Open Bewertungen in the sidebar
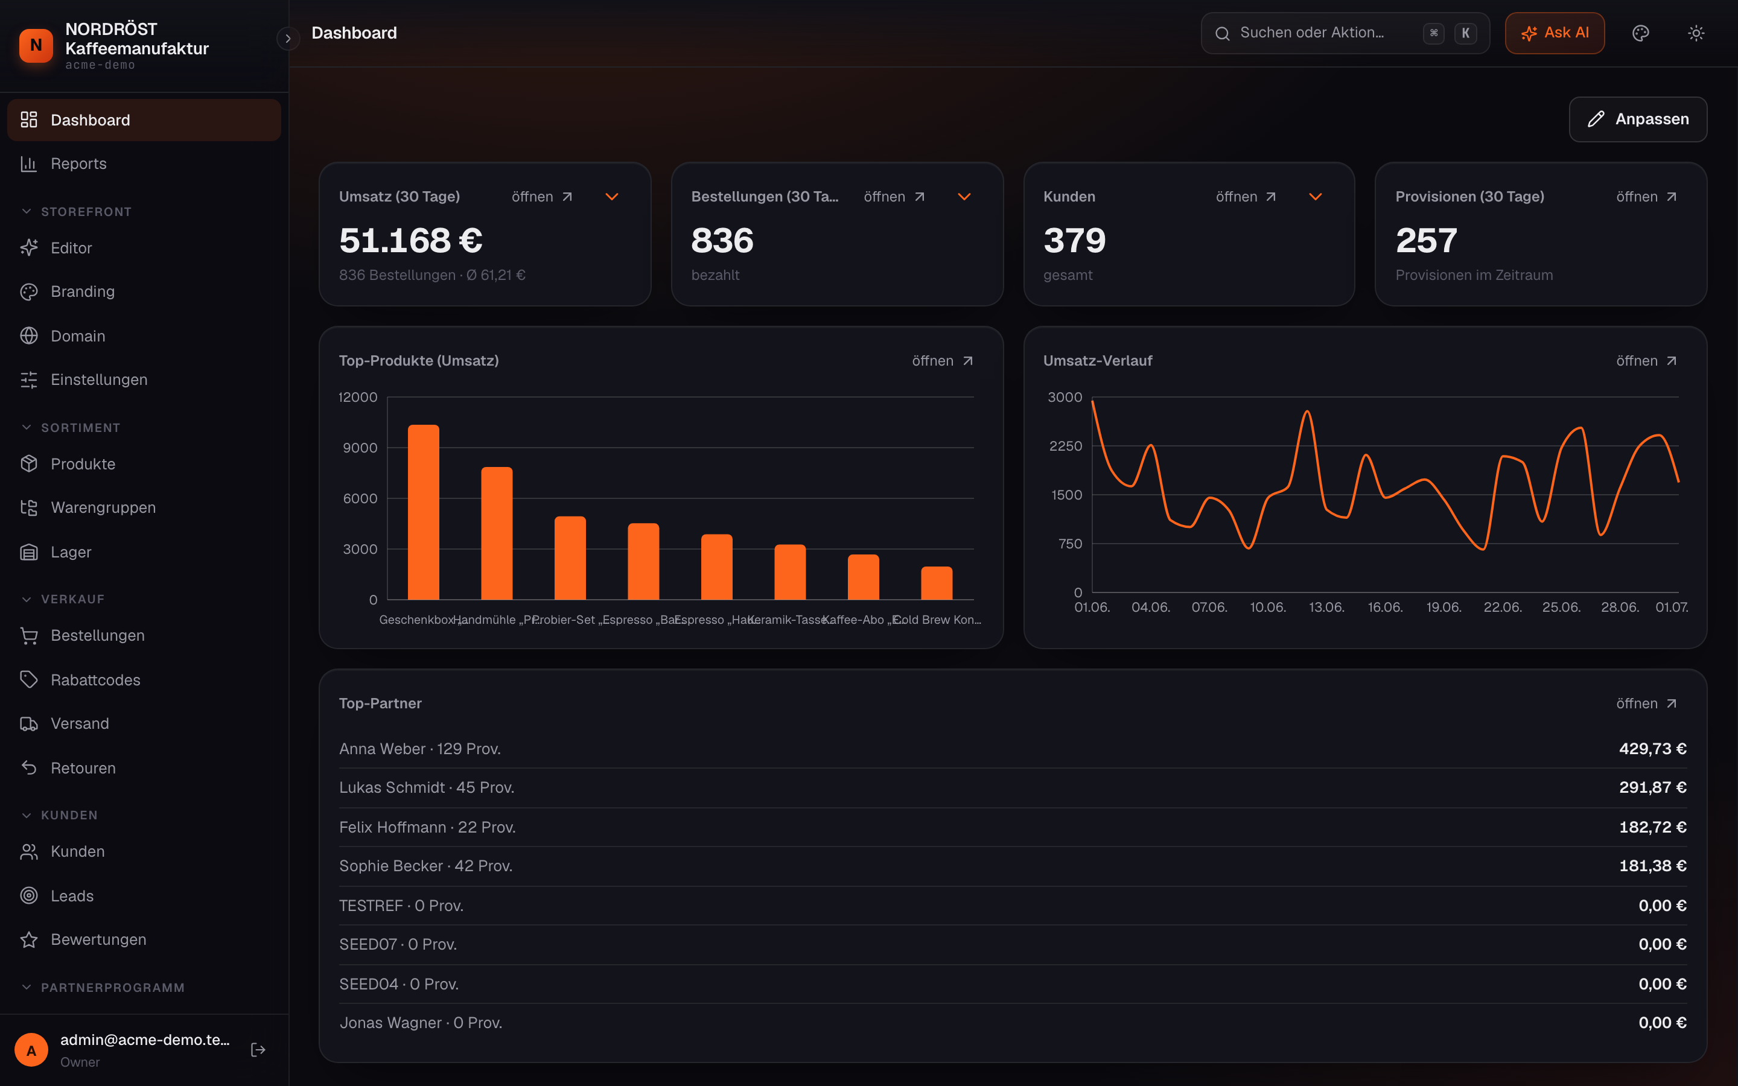 click(x=144, y=940)
